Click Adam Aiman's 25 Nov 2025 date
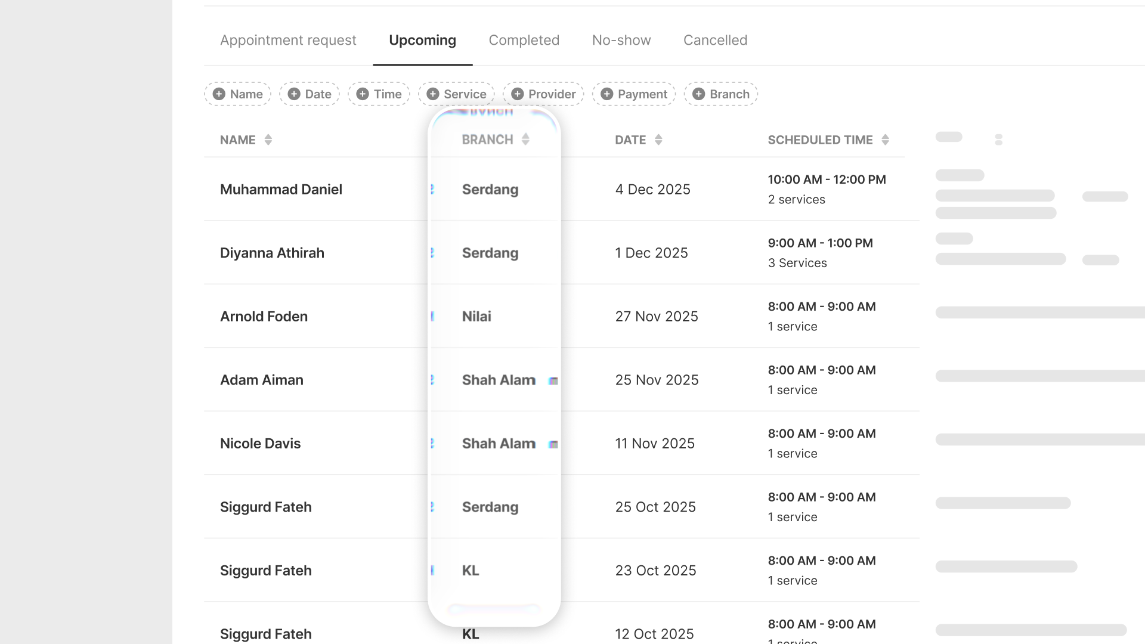The image size is (1145, 644). click(657, 380)
